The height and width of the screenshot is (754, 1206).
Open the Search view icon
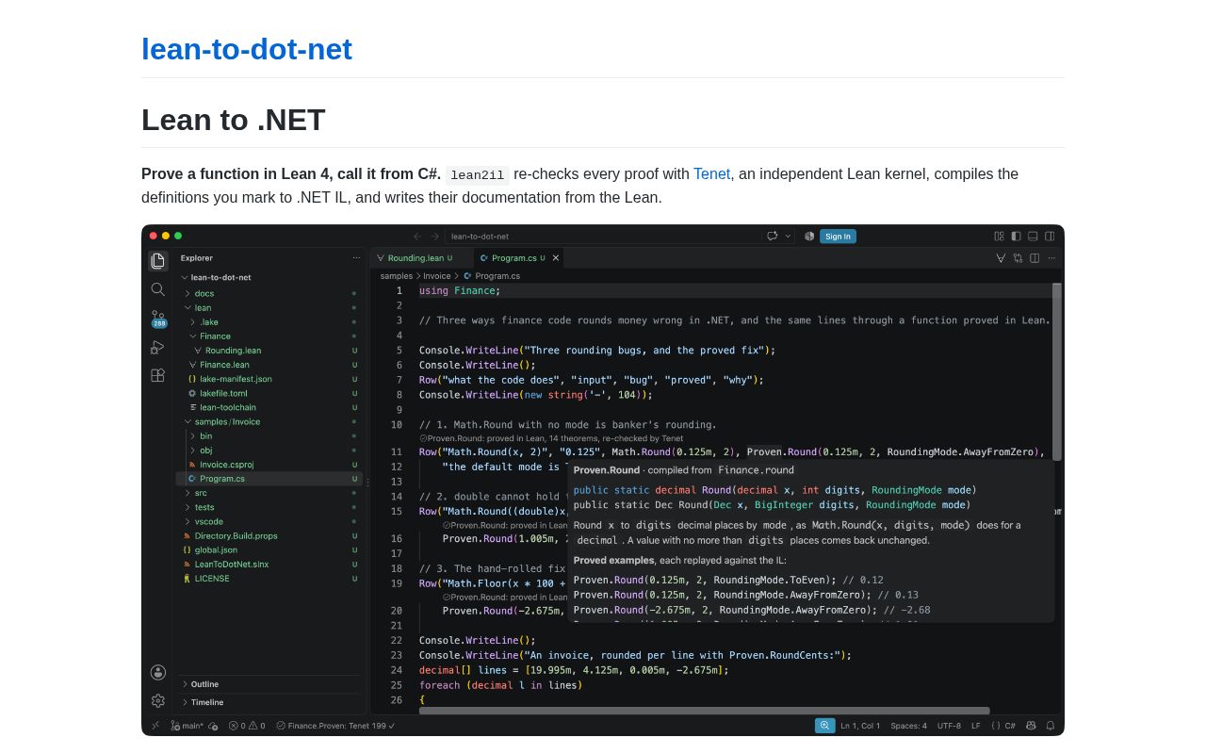pos(158,289)
